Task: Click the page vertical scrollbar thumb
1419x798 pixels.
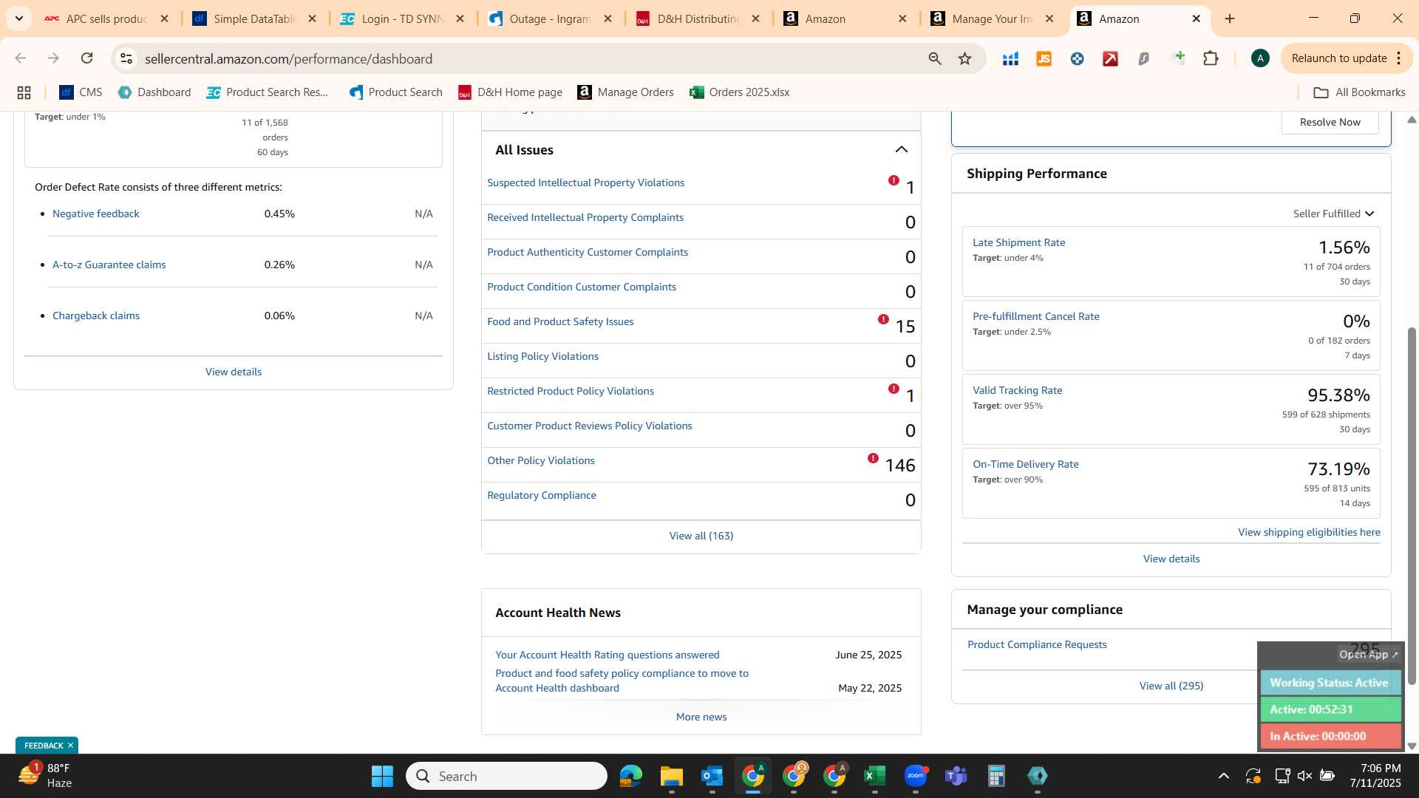Action: [x=1412, y=506]
